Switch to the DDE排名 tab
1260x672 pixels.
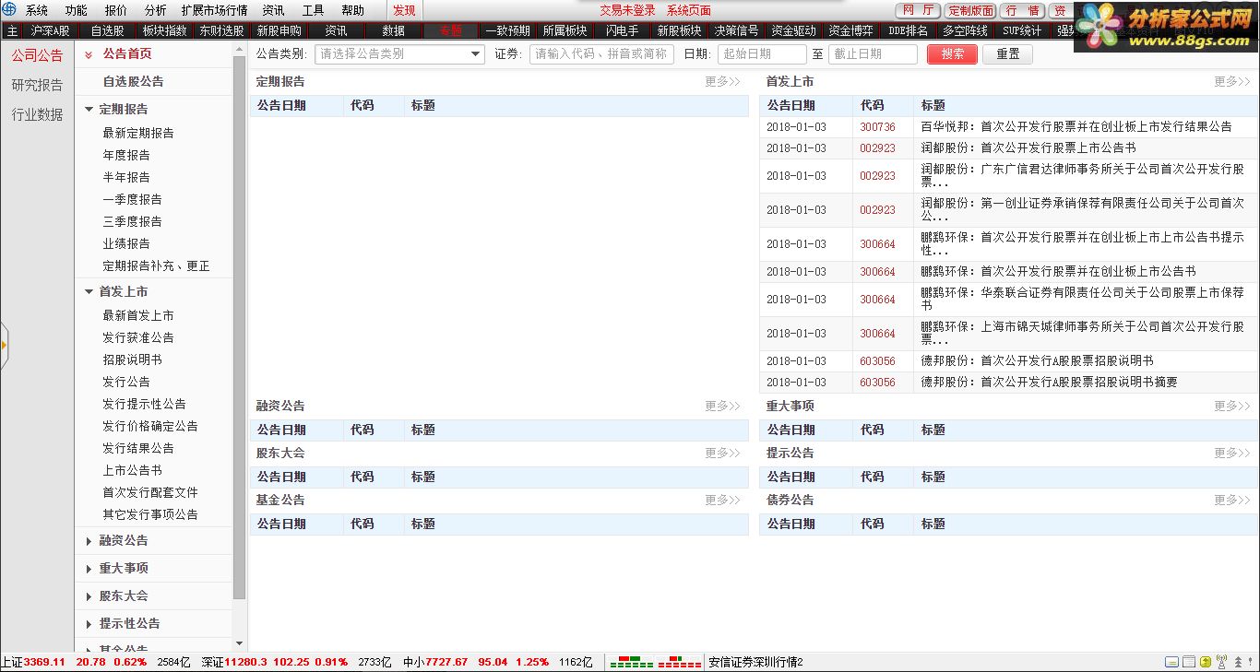point(908,30)
